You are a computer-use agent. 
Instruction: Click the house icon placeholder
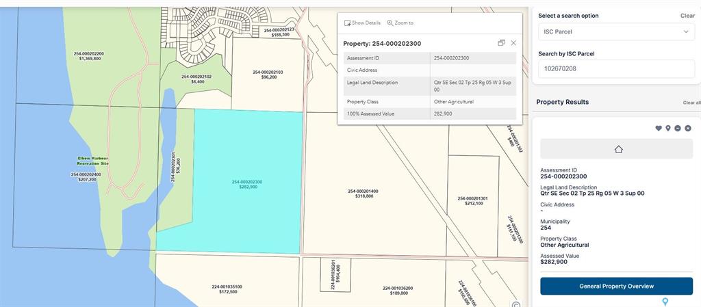click(x=617, y=149)
